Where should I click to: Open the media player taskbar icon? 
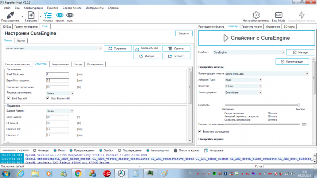pyautogui.click(x=49, y=174)
